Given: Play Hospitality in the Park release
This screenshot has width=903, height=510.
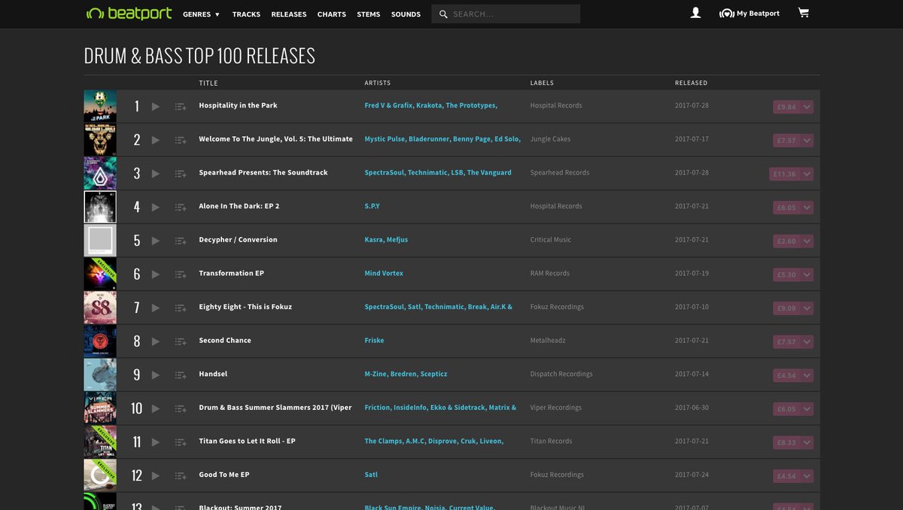Looking at the screenshot, I should (156, 106).
